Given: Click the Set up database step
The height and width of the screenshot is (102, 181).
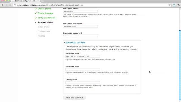Looking at the screenshot, I should [45, 22].
